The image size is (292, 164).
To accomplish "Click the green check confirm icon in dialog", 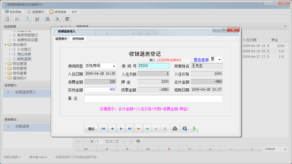I will pos(156,129).
